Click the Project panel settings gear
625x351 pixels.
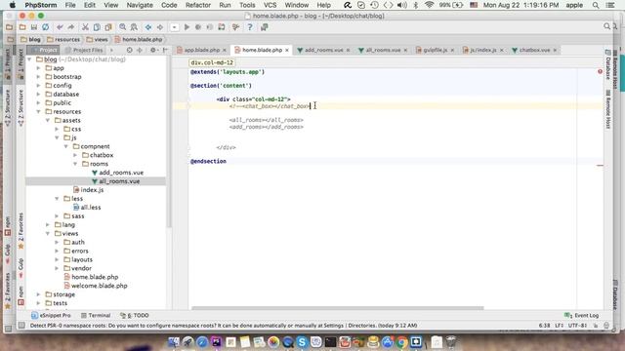tap(153, 50)
